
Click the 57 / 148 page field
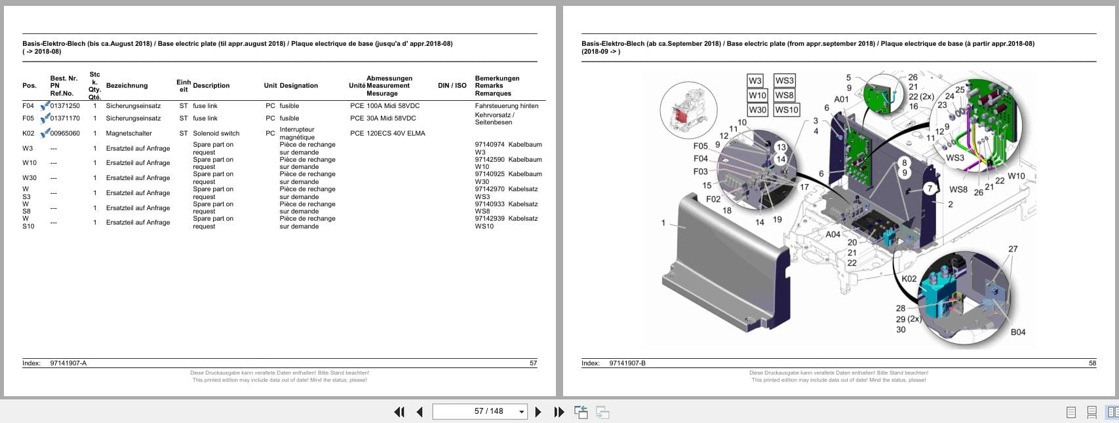tap(481, 411)
